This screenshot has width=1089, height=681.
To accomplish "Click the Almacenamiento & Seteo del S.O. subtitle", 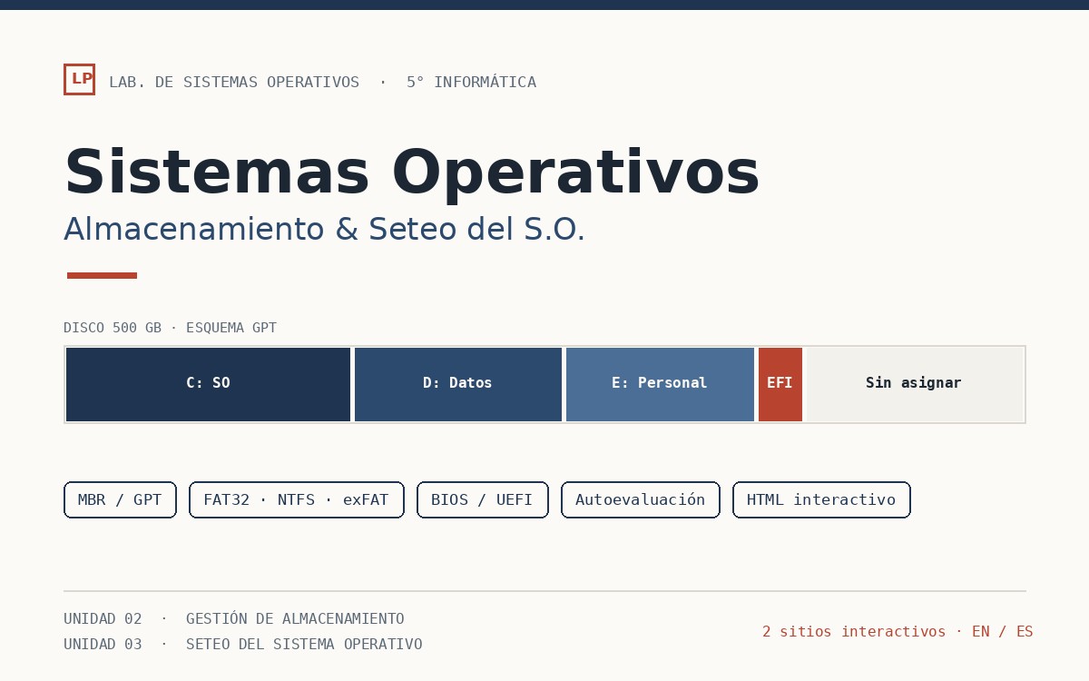I will (324, 230).
